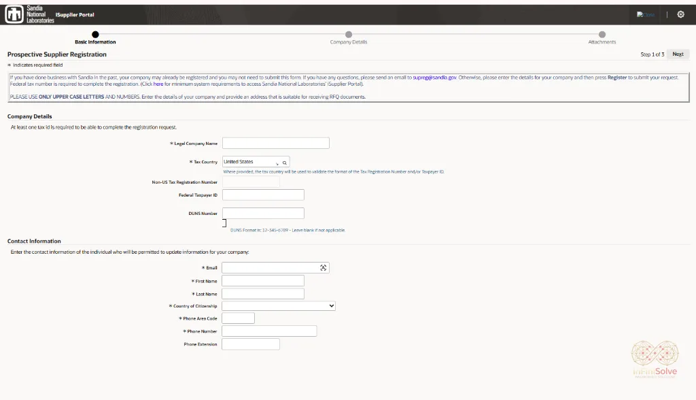The image size is (696, 400).
Task: Click the Next button
Action: pyautogui.click(x=678, y=54)
